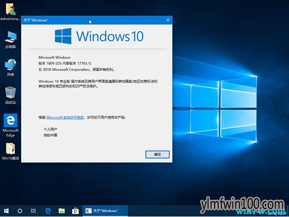This screenshot has height=217, width=289.
Task: Click the version 1809 build 17763.1 text
Action: point(65,63)
